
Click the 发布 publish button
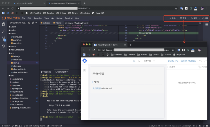194,18
